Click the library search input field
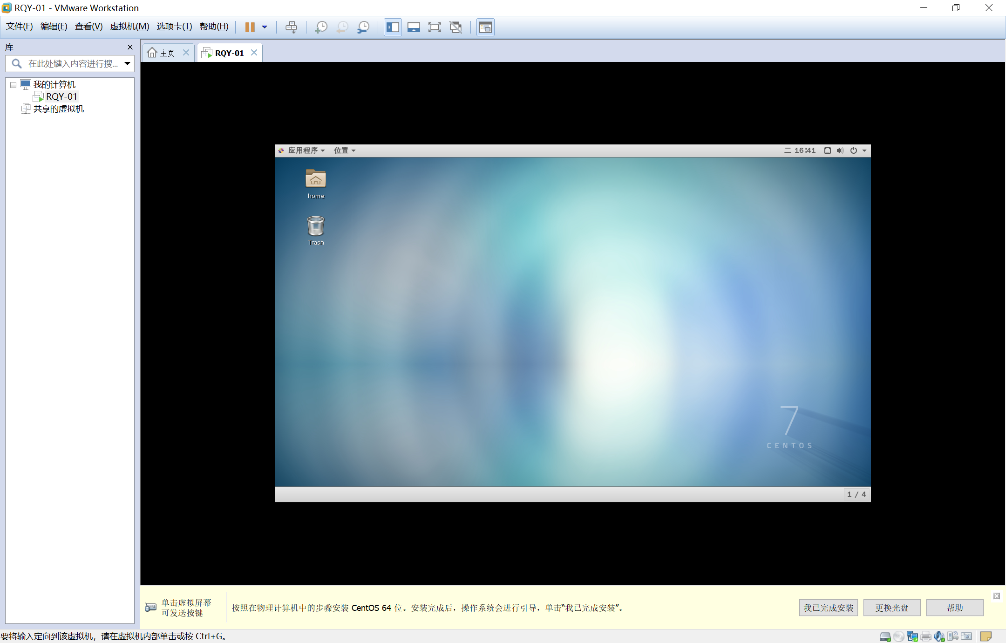 [x=69, y=63]
